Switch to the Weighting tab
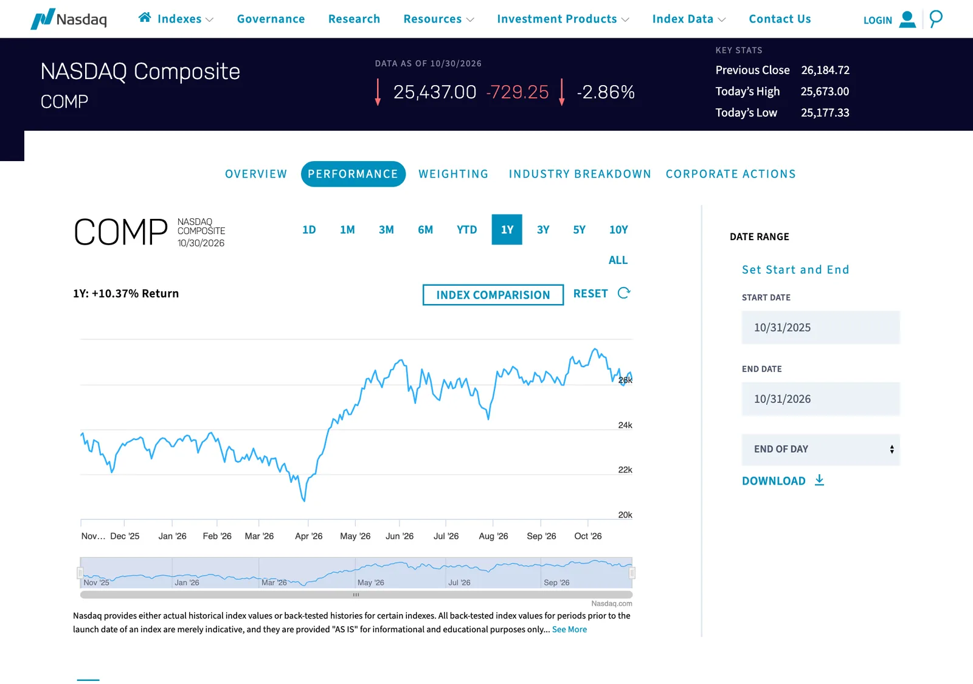The width and height of the screenshot is (973, 684). click(454, 174)
